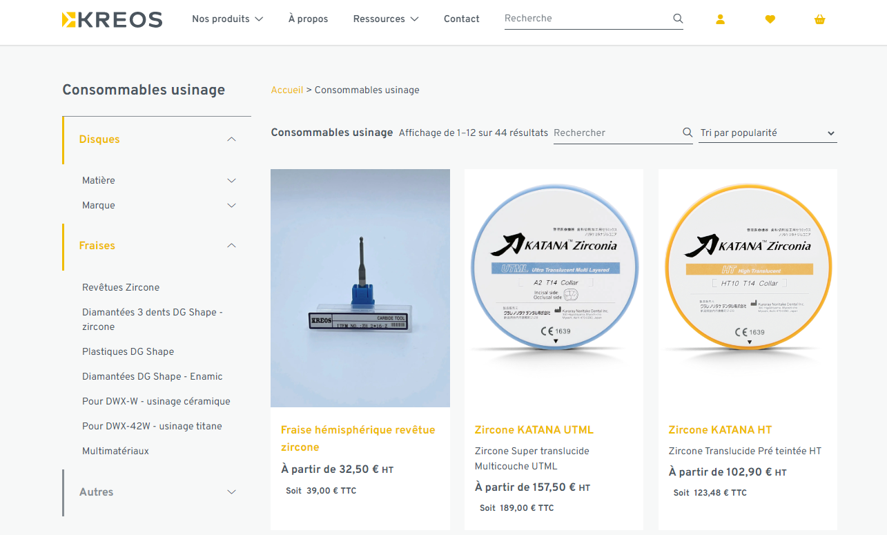The height and width of the screenshot is (535, 887).
Task: Open Diamantées DG Shape - Enamic category
Action: pos(153,376)
